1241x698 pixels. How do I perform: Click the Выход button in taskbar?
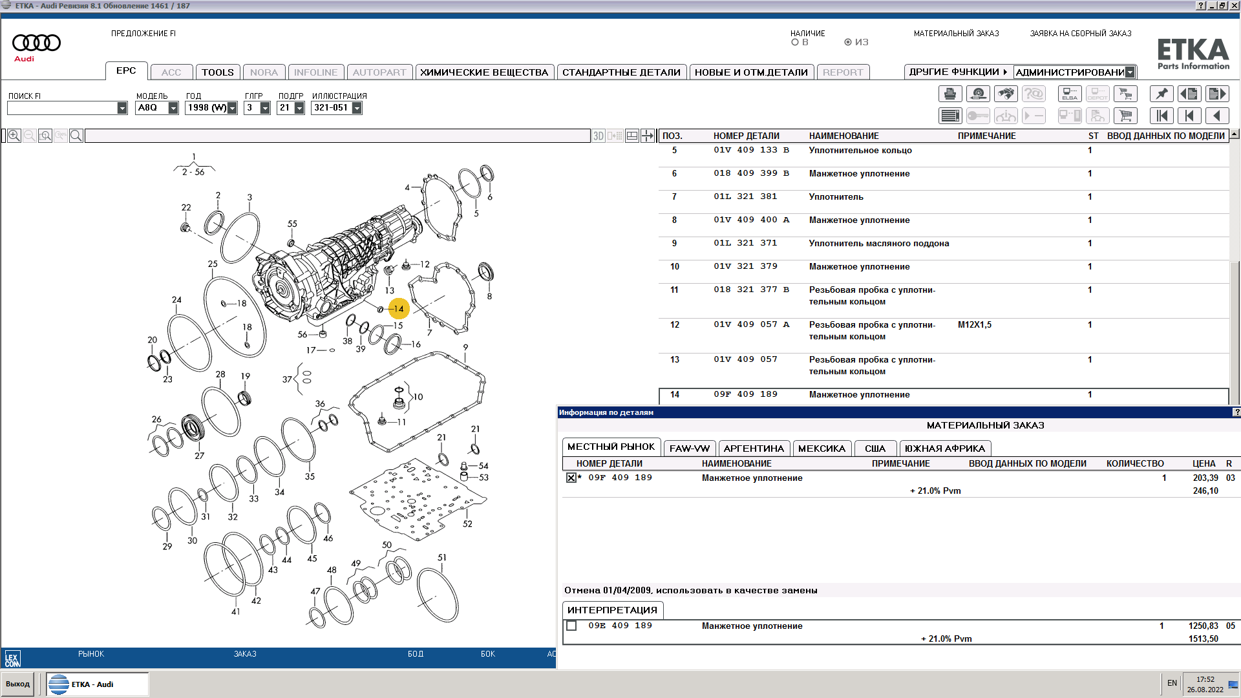tap(18, 684)
